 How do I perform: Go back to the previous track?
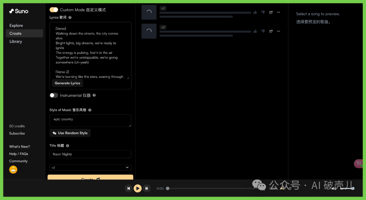pos(128,188)
